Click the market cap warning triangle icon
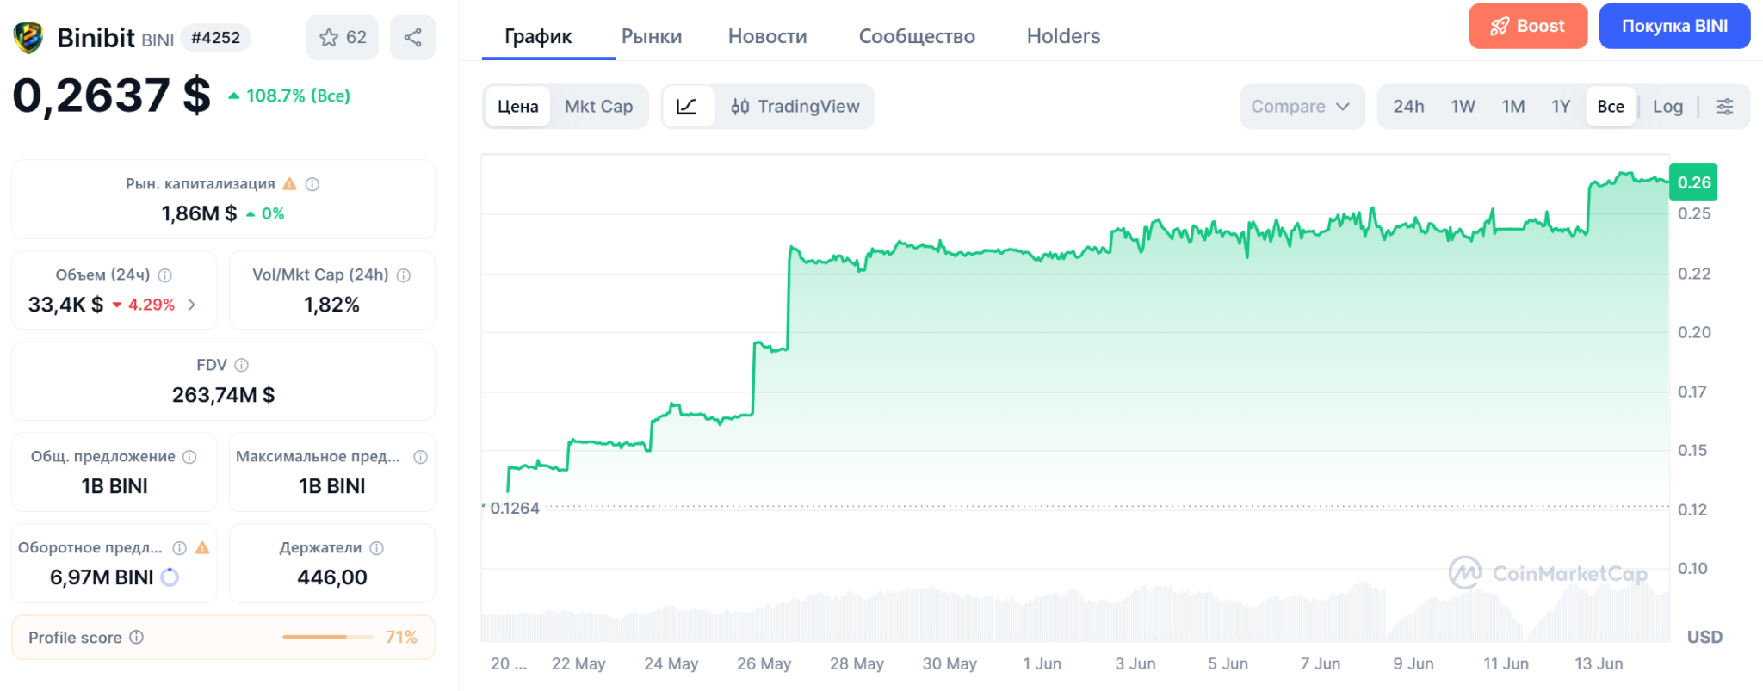1763x691 pixels. click(289, 184)
